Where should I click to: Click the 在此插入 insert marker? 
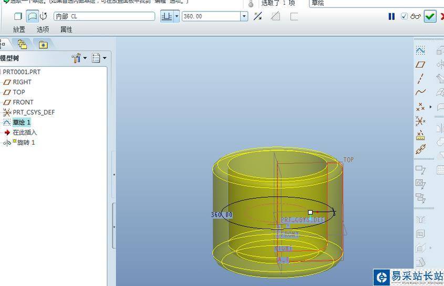point(25,132)
